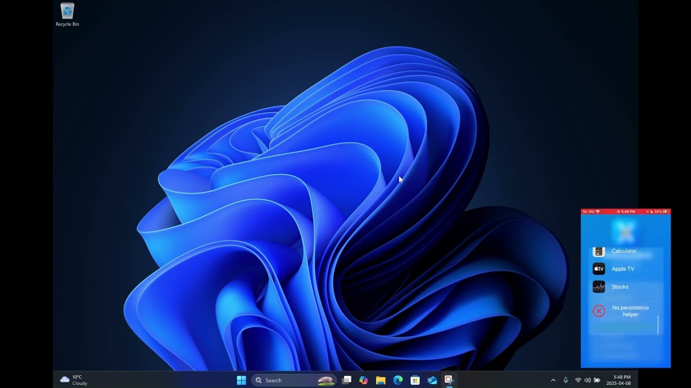This screenshot has height=388, width=691.
Task: Open the volume speaker tray icon
Action: pyautogui.click(x=587, y=380)
